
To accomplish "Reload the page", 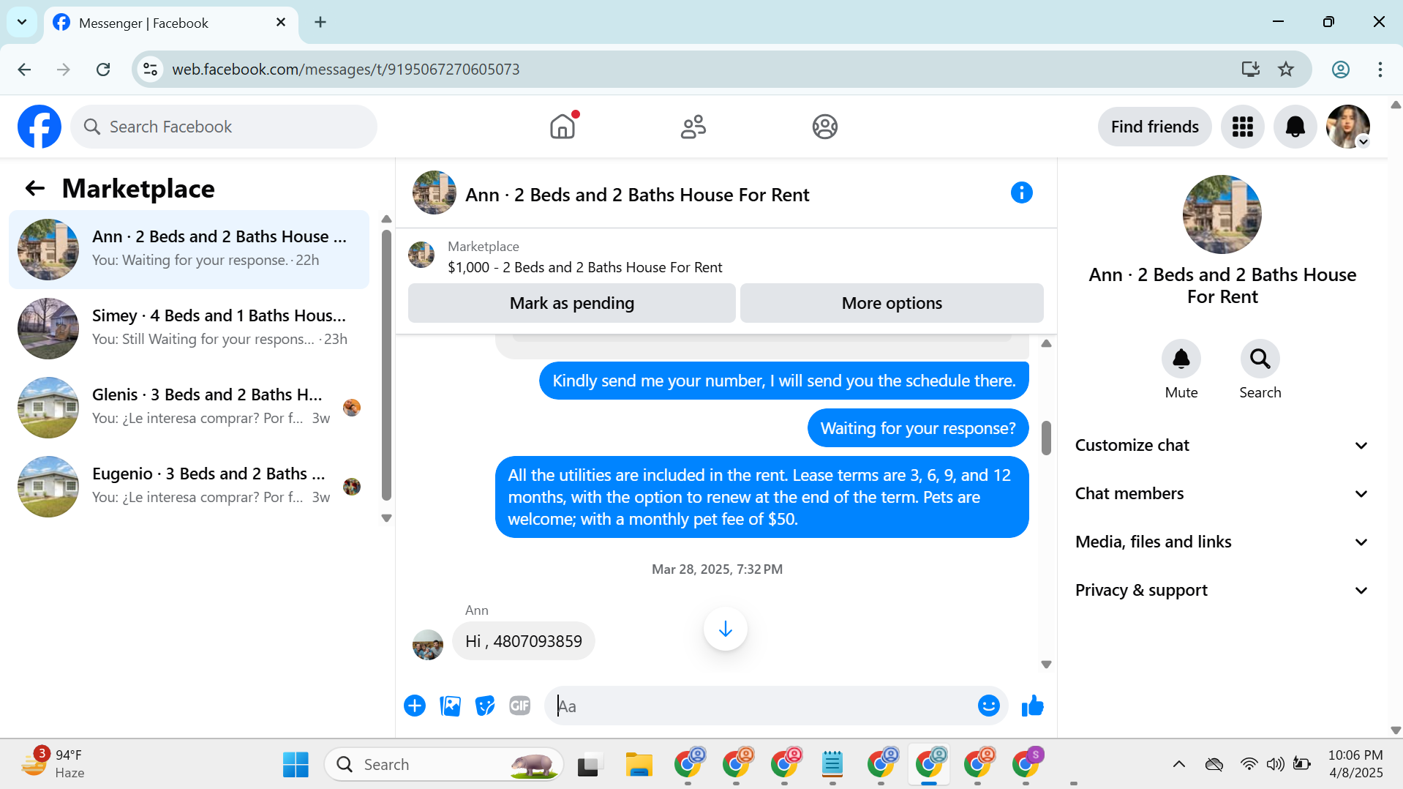I will click(103, 69).
